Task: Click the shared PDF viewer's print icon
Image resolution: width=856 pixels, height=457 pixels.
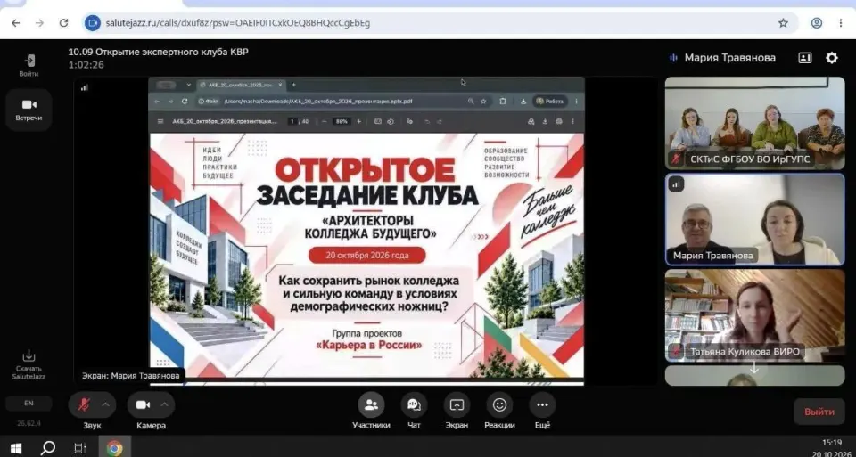Action: pyautogui.click(x=558, y=122)
